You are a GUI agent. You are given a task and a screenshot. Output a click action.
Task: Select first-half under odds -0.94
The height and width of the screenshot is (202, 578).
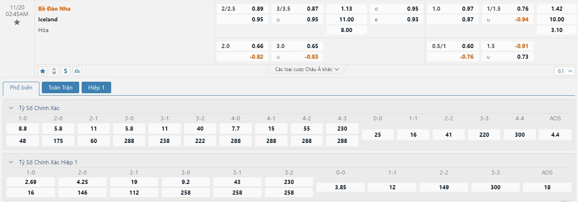(508, 19)
